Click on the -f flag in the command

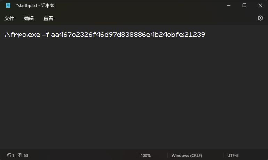[46, 34]
